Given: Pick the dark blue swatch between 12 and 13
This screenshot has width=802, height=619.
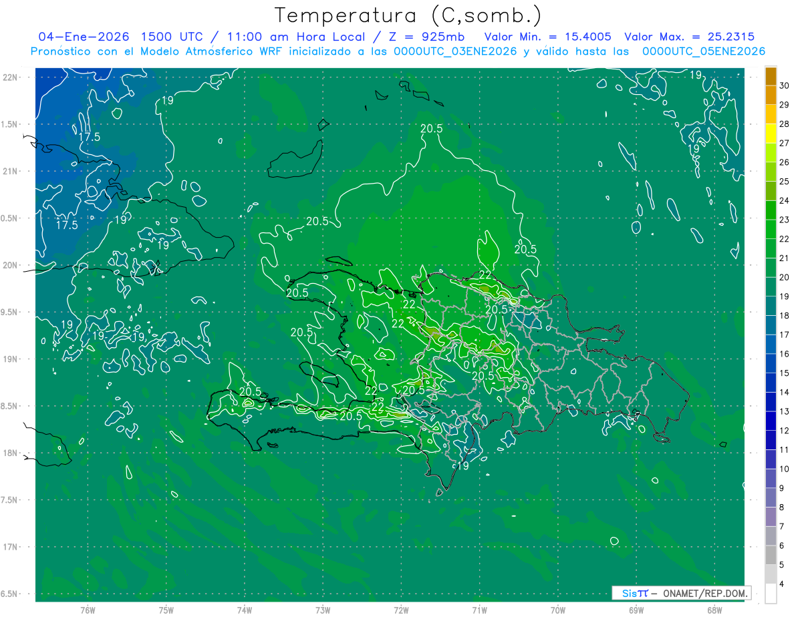Looking at the screenshot, I should pyautogui.click(x=771, y=421).
